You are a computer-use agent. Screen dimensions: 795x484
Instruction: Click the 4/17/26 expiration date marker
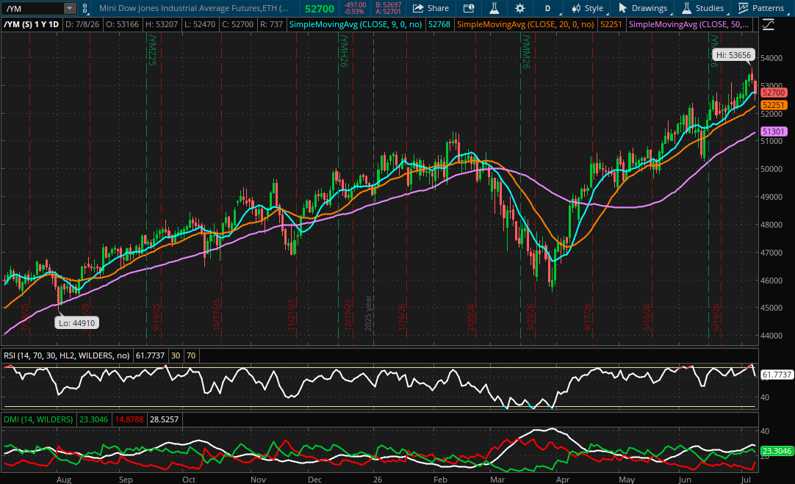coord(587,317)
